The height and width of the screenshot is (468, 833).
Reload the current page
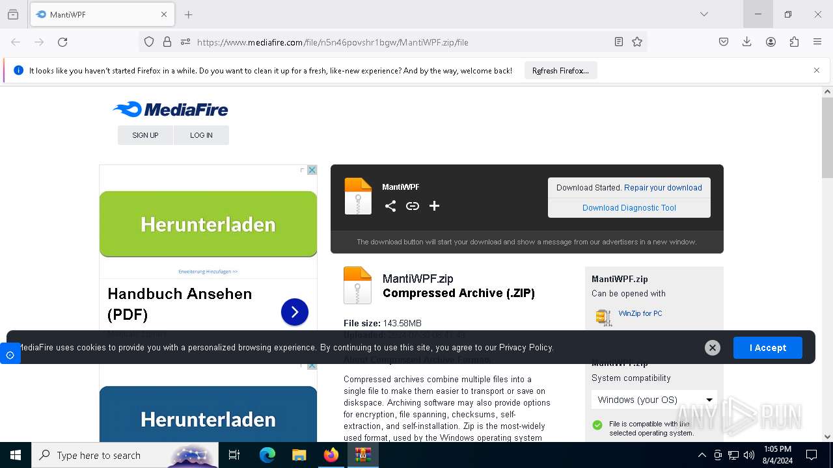click(62, 42)
